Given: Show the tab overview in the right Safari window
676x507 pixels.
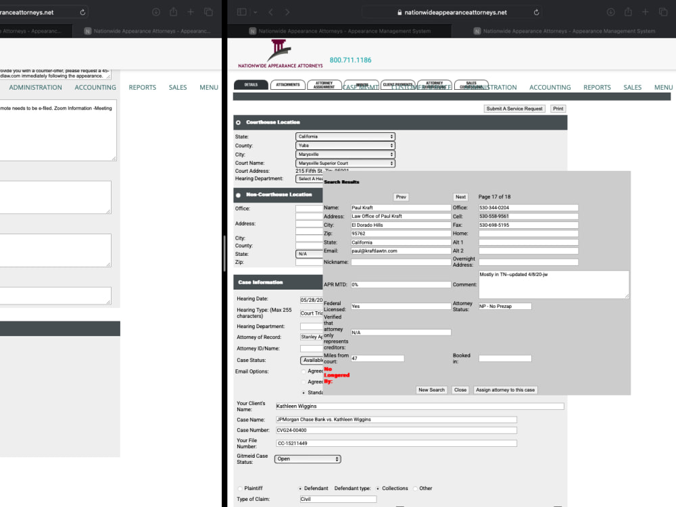Looking at the screenshot, I should pyautogui.click(x=663, y=12).
